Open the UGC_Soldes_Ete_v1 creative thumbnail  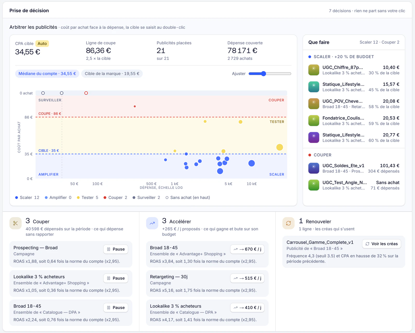click(x=314, y=168)
